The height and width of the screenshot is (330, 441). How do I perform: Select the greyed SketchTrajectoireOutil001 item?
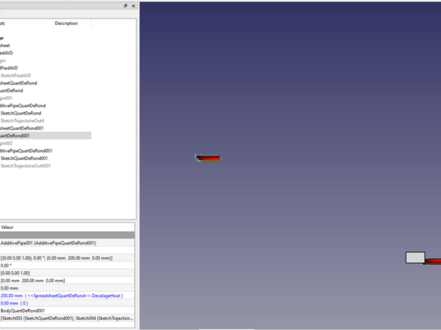26,166
